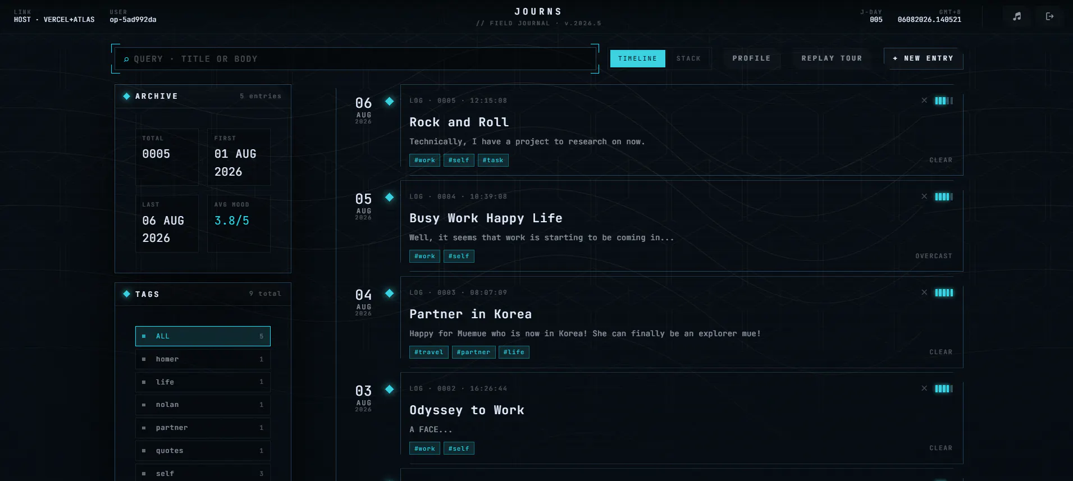The height and width of the screenshot is (481, 1073).
Task: Click #self tag on Busy Work Happy Life
Action: click(459, 256)
